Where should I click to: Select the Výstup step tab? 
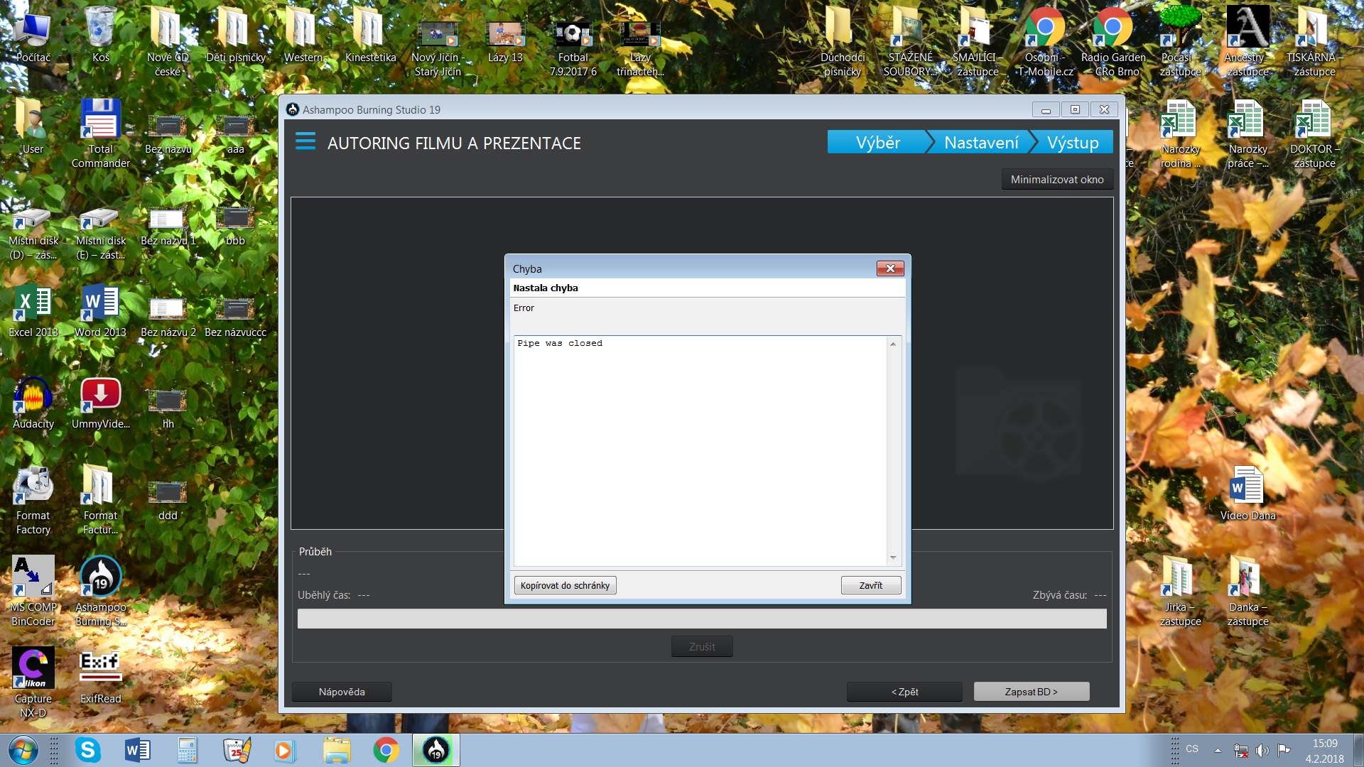[1072, 143]
